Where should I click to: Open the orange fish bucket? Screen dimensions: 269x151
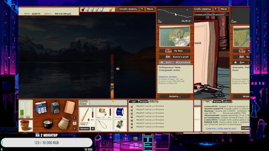tap(25, 125)
